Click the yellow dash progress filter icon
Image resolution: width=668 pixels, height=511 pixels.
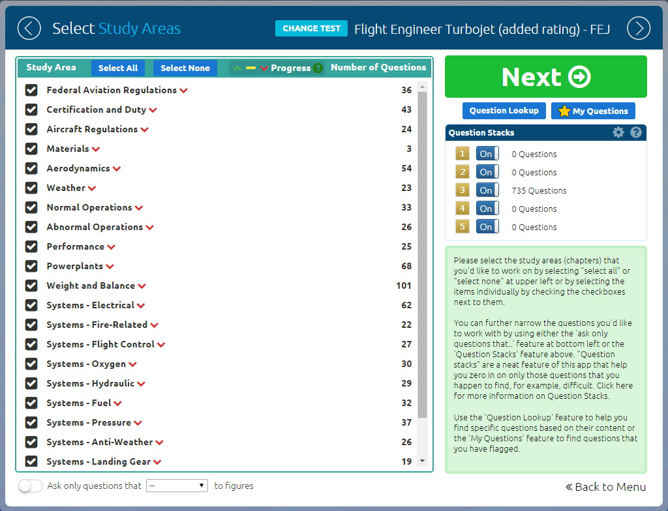[x=251, y=68]
